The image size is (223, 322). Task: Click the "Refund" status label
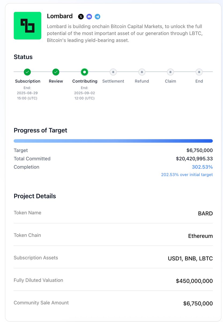tap(142, 81)
